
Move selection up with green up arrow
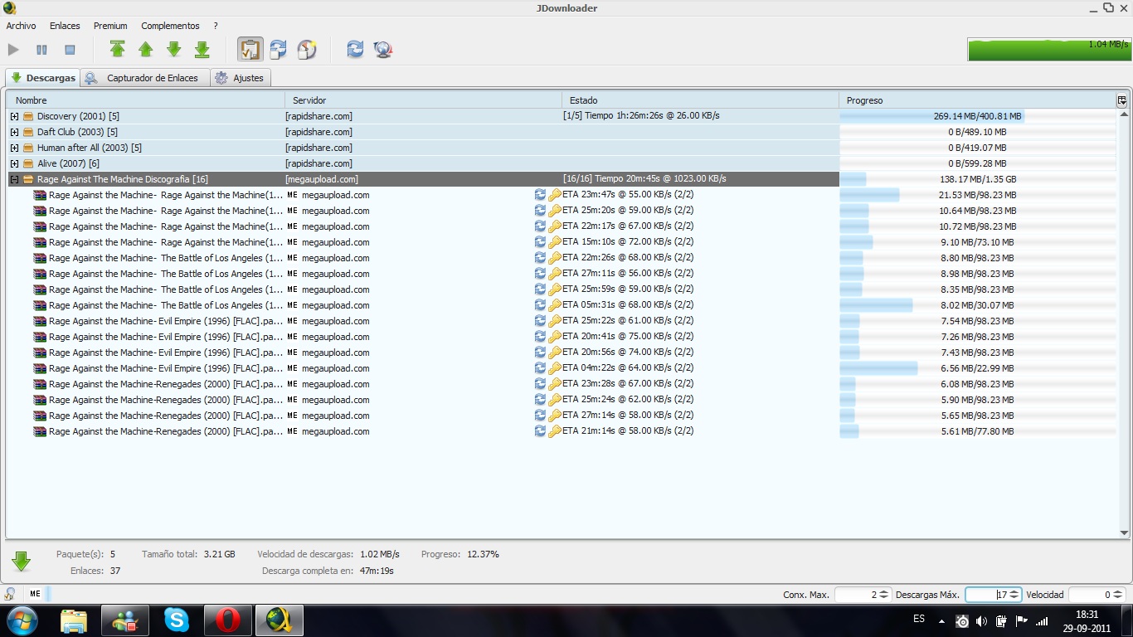146,50
